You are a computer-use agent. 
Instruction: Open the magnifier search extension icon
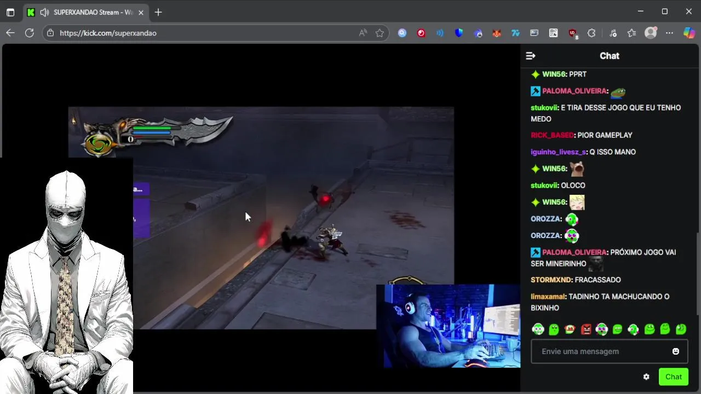[x=403, y=33]
